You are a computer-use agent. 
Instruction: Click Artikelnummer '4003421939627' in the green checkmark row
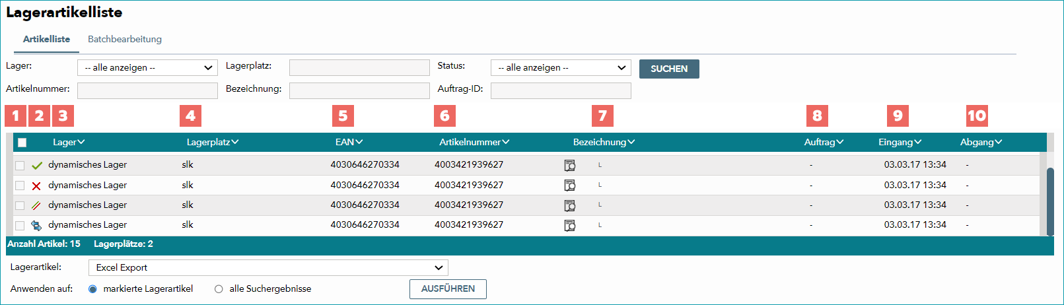pos(469,164)
